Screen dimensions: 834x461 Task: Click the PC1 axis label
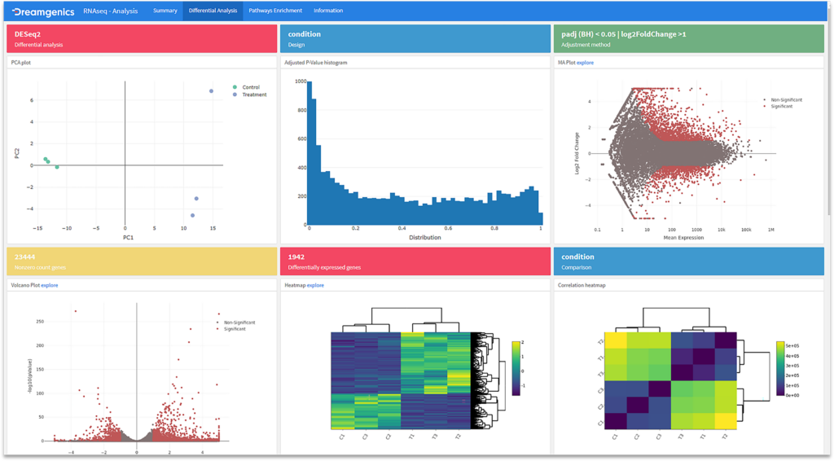[128, 238]
